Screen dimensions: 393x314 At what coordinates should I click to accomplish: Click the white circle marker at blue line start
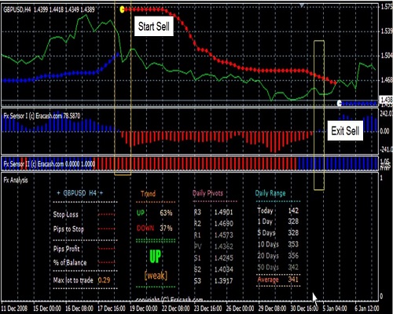coord(340,103)
